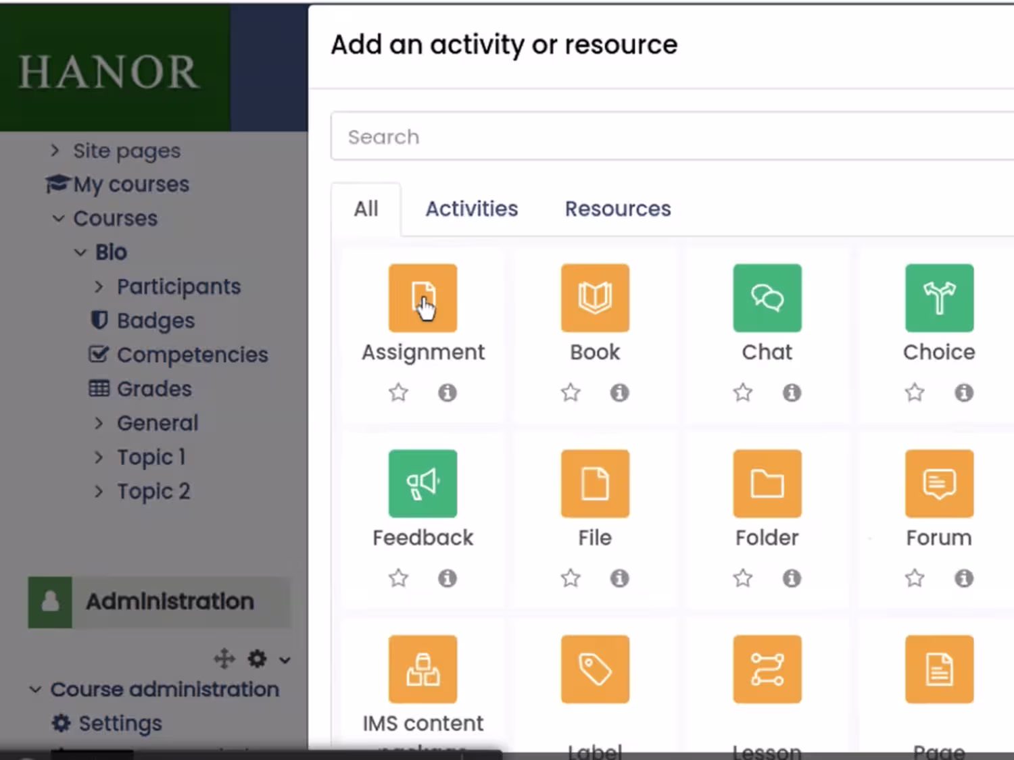Select the Forum activity icon
1014x760 pixels.
click(x=939, y=484)
